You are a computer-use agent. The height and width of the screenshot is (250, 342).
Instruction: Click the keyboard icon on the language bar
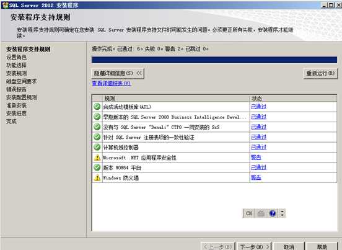pyautogui.click(x=261, y=213)
